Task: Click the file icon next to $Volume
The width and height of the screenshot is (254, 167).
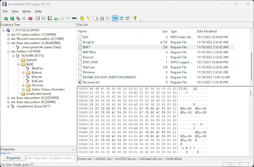Action: point(80,72)
